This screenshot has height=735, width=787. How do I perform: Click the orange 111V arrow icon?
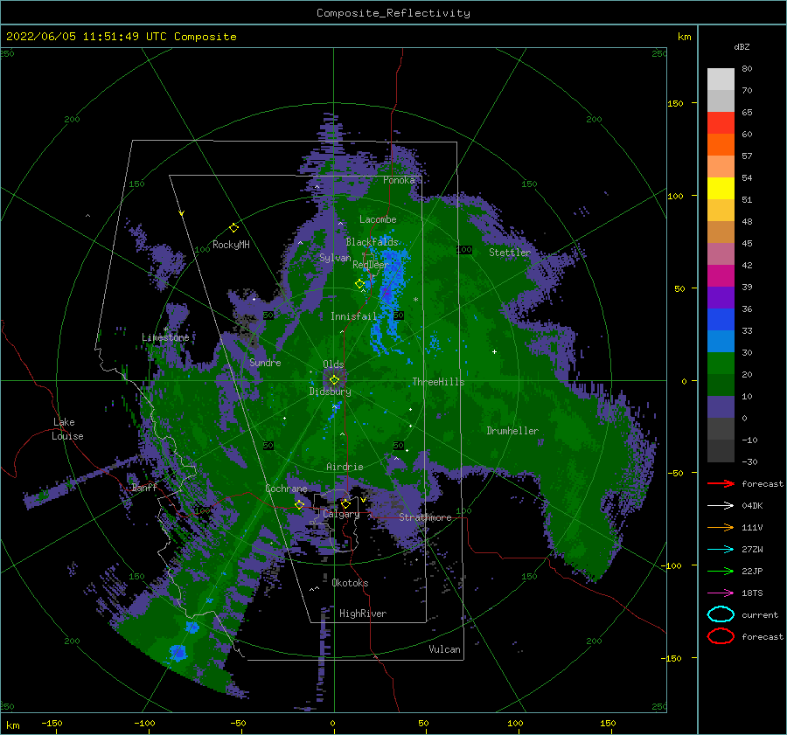tap(721, 527)
